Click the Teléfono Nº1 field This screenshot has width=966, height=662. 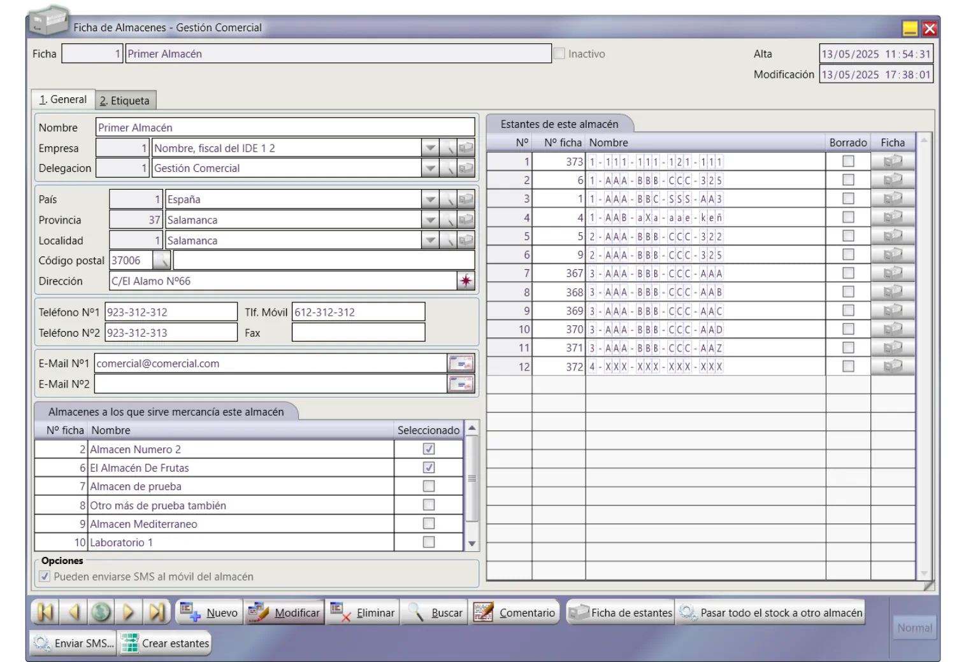pos(171,312)
